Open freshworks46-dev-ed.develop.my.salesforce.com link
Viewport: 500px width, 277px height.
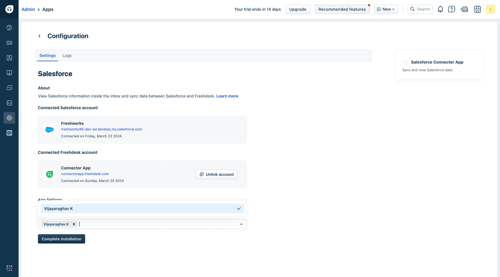[x=102, y=129]
